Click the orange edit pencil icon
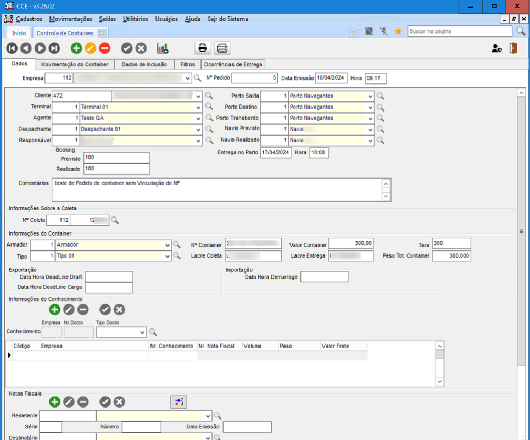This screenshot has height=440, width=530. [90, 48]
